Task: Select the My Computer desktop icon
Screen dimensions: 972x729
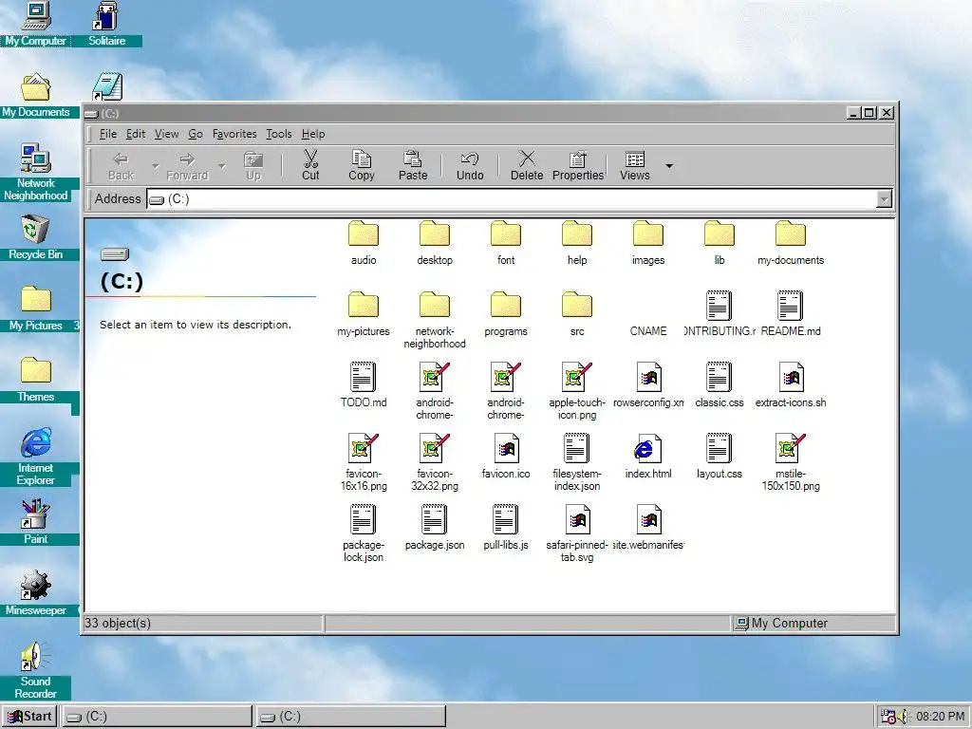Action: (x=35, y=24)
